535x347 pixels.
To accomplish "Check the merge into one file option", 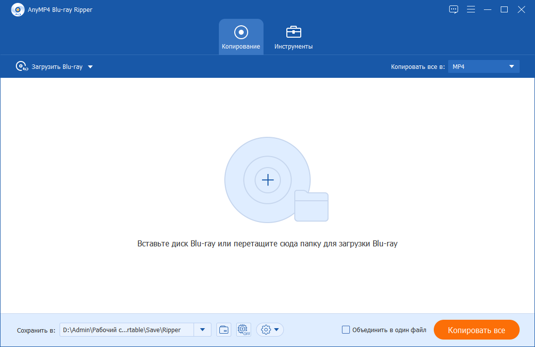I will coord(345,330).
